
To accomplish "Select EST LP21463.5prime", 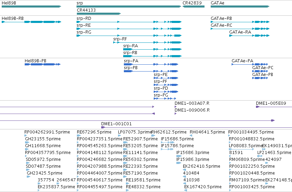I will pyautogui.click(x=260, y=156).
